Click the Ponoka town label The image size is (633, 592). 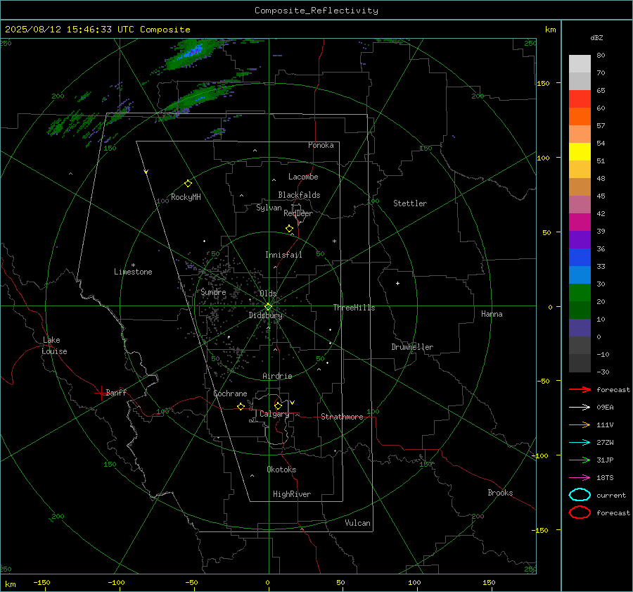pyautogui.click(x=321, y=145)
